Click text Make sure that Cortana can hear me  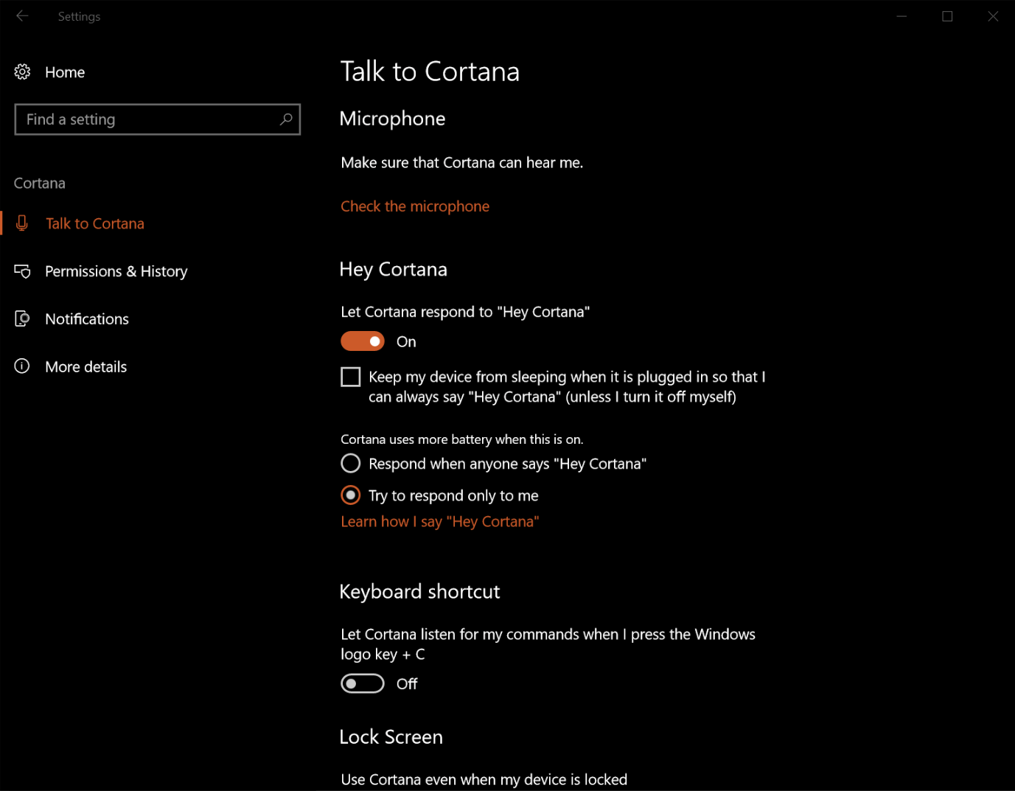(x=462, y=162)
